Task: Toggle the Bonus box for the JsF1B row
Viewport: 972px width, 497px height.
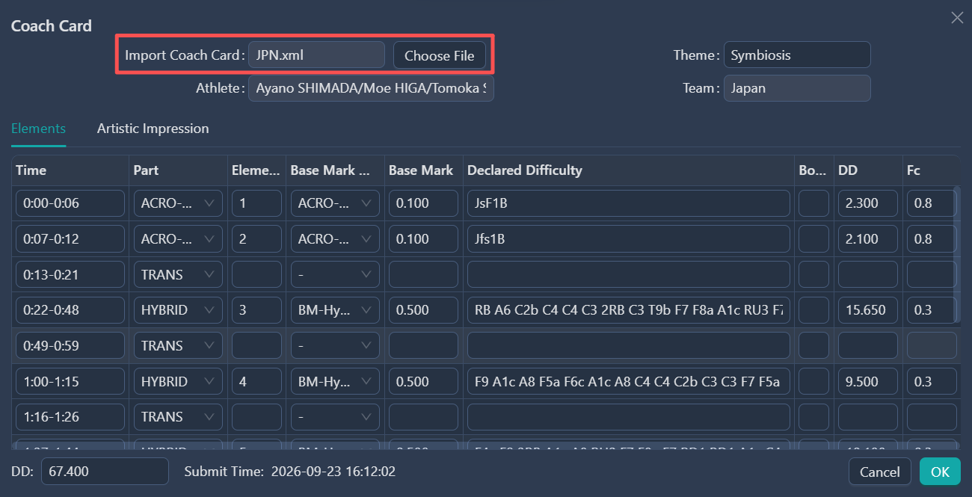Action: (x=813, y=203)
